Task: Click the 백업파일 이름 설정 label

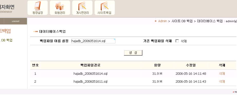Action: click(54, 41)
